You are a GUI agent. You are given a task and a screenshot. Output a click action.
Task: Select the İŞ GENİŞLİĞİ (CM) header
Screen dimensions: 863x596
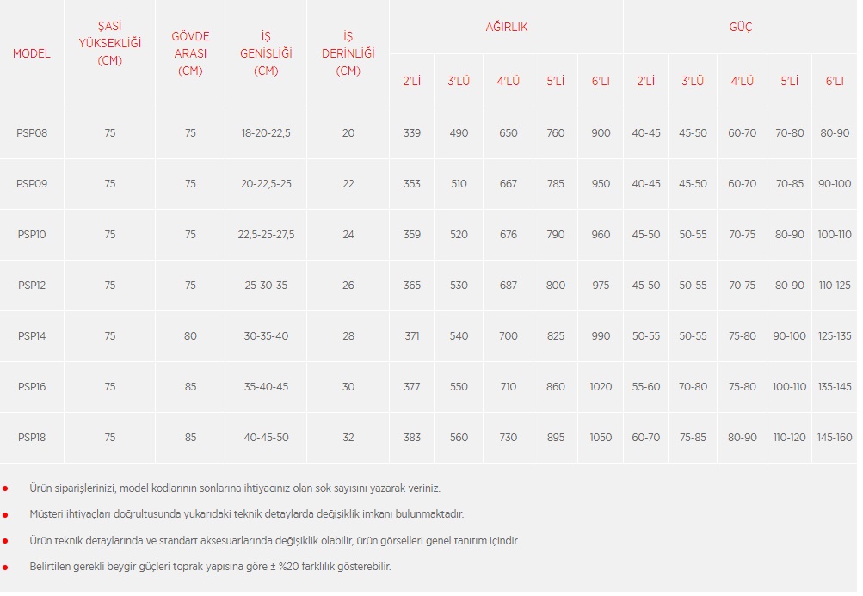coord(266,53)
